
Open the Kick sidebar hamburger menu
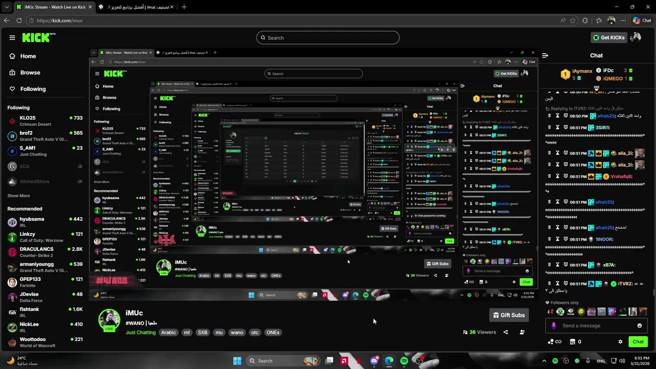coord(12,37)
